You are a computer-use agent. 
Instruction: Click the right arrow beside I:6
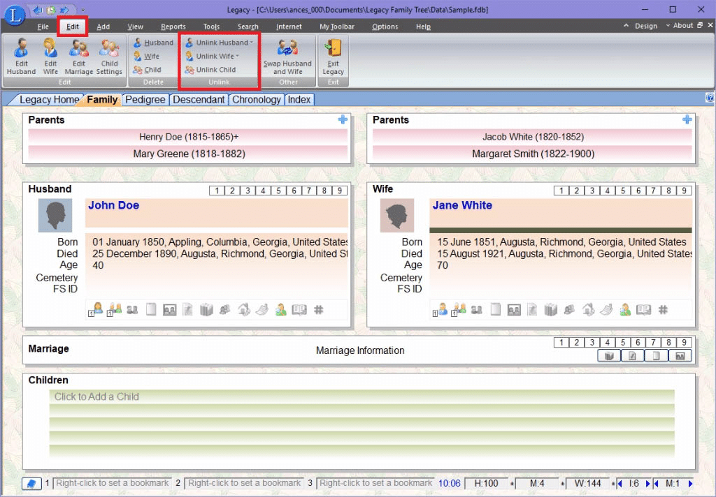click(x=647, y=483)
